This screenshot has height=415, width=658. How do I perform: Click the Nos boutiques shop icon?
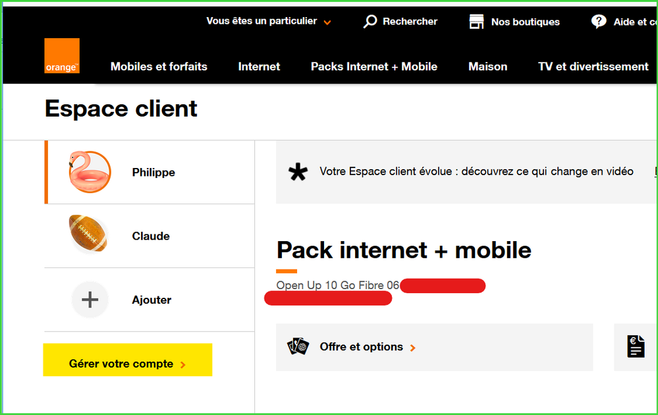tap(476, 22)
